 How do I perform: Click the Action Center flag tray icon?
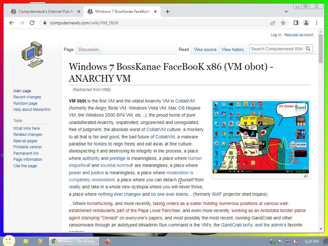pyautogui.click(x=280, y=242)
